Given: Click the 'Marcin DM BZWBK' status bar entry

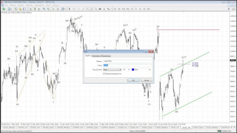Looking at the screenshot, I should click(x=138, y=131).
